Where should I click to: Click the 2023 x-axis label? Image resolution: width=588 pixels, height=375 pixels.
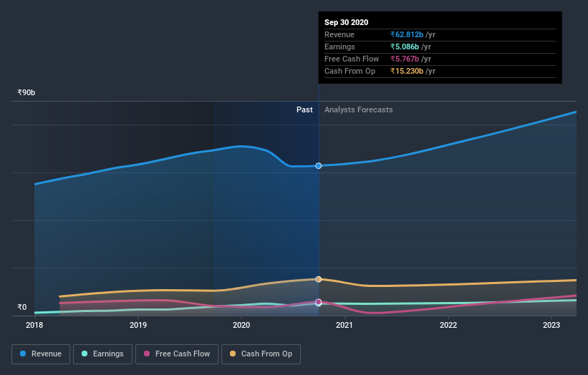(551, 325)
